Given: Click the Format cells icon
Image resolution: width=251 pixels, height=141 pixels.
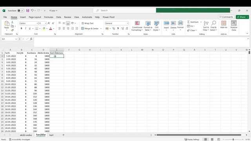Looking at the screenshot, I should pos(180,23).
